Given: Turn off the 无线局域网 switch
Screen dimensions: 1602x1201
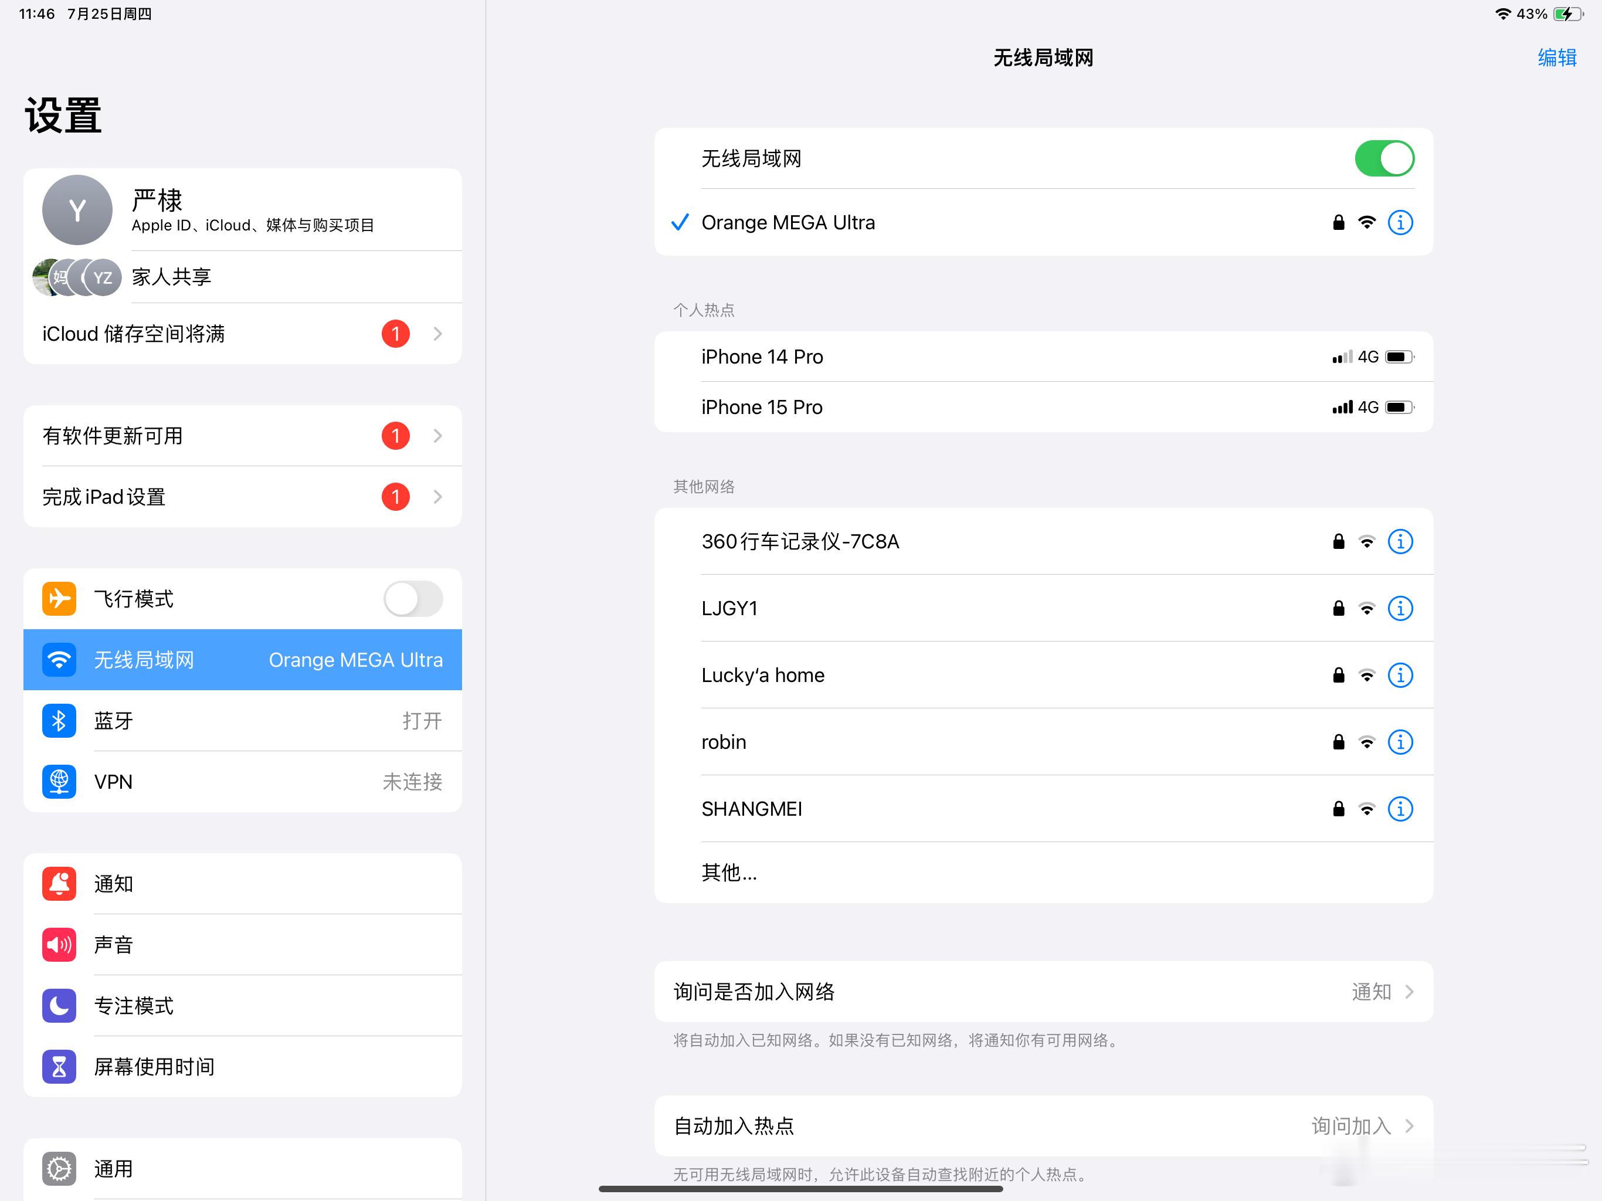Looking at the screenshot, I should (x=1384, y=159).
